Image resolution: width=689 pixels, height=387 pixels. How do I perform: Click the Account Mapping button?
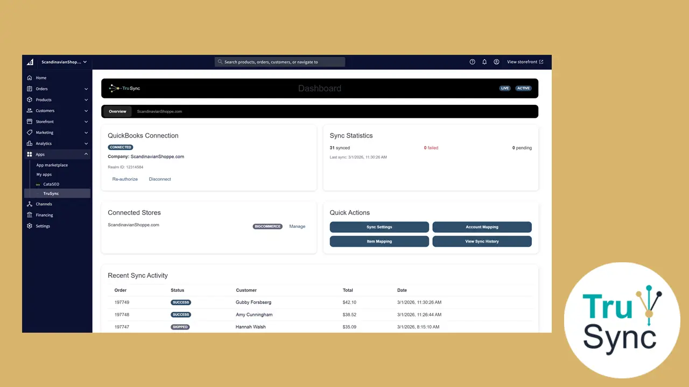(482, 227)
